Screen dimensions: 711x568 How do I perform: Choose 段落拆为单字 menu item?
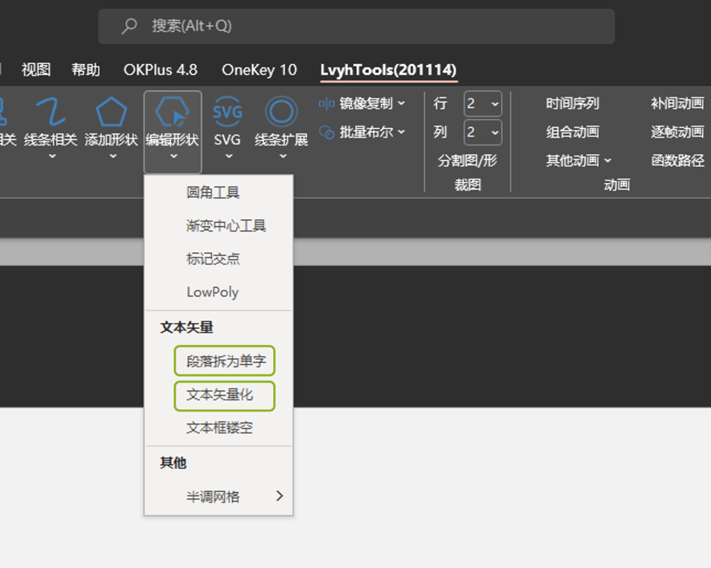[225, 361]
